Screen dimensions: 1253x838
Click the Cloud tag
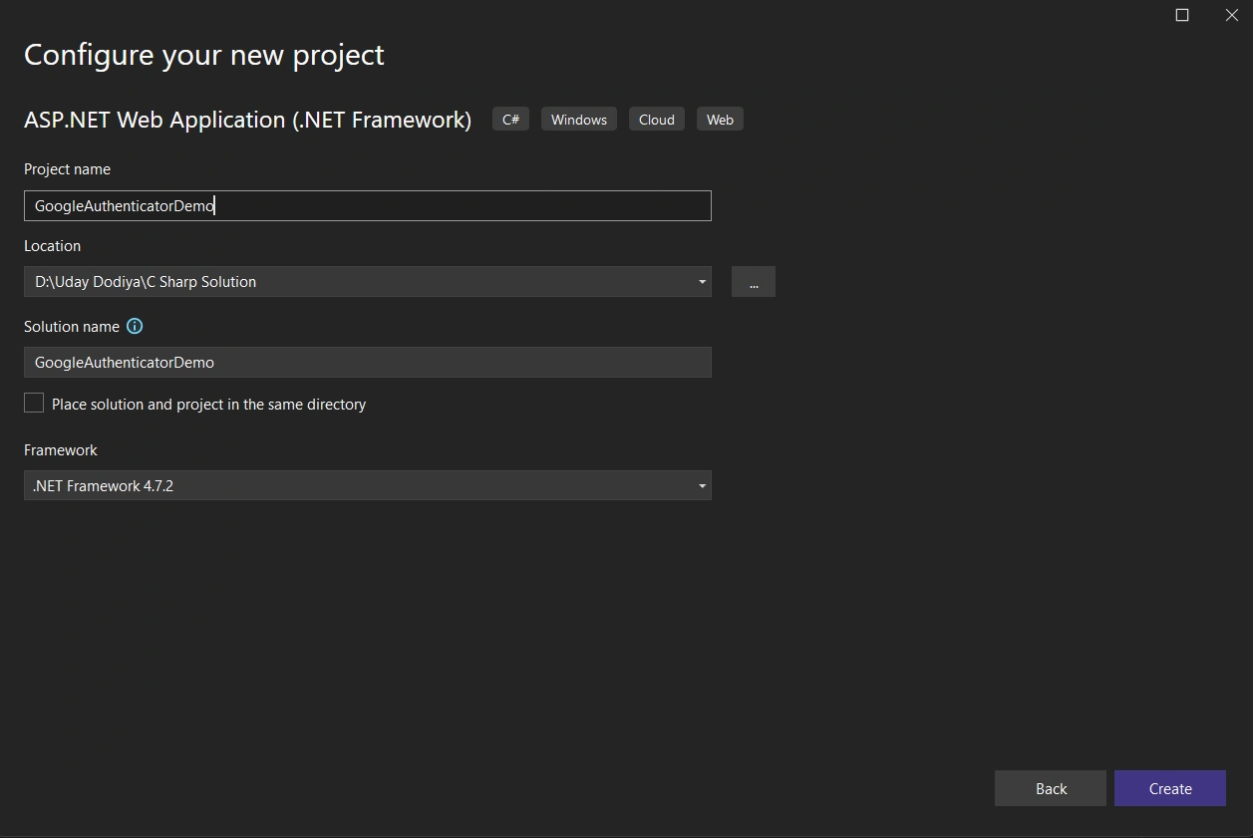[x=657, y=120]
